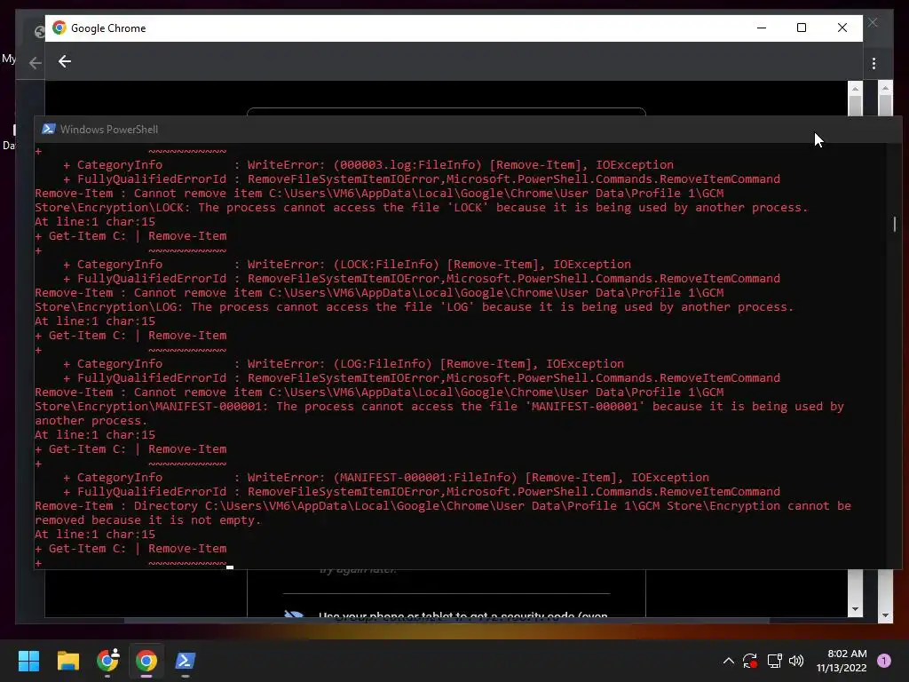Open File Explorer from the taskbar
The height and width of the screenshot is (682, 909).
[67, 661]
